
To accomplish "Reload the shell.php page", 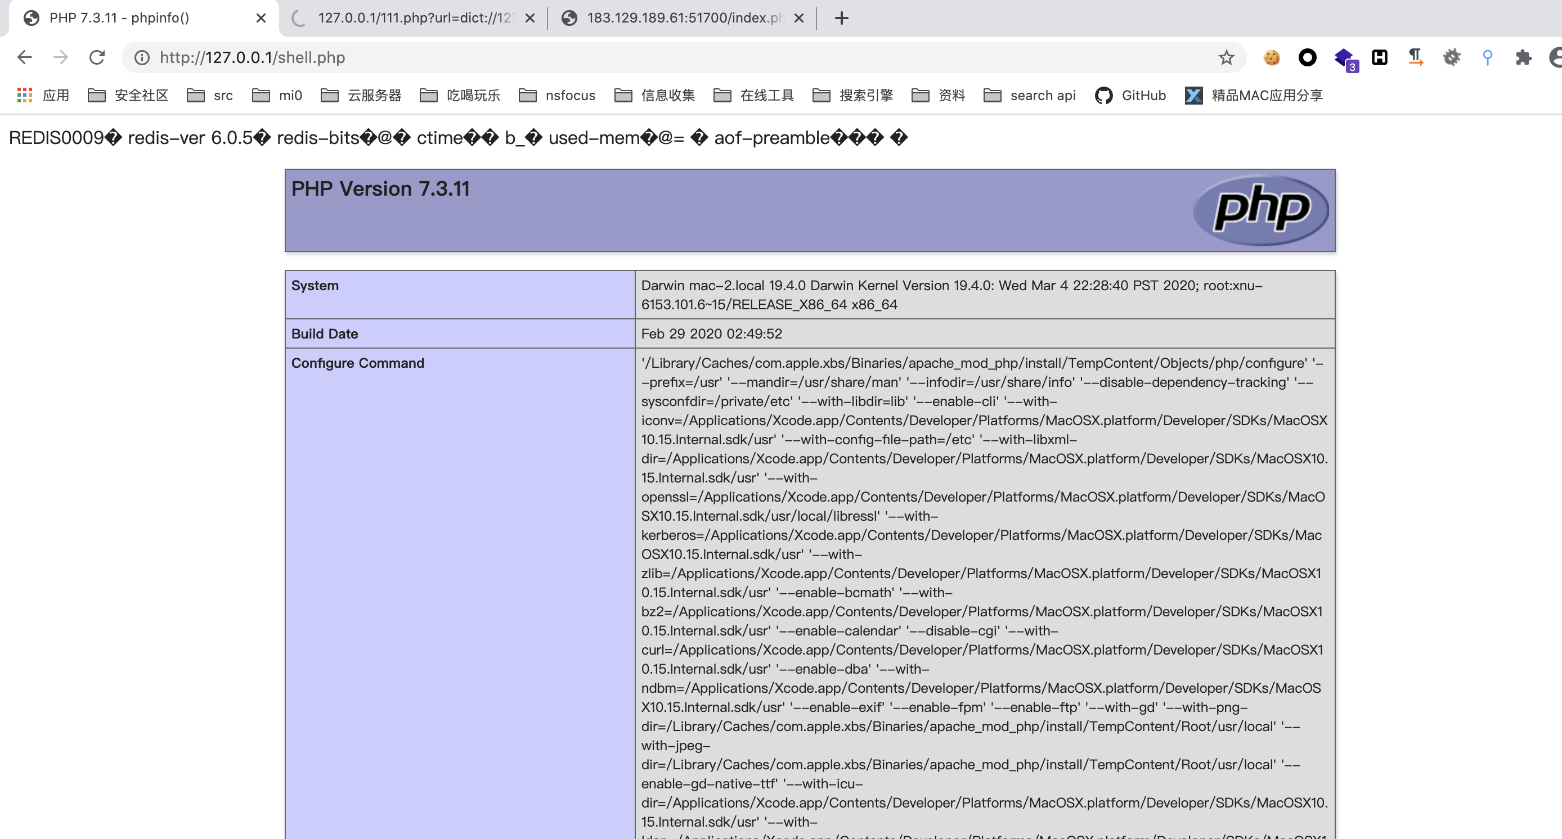I will [97, 57].
